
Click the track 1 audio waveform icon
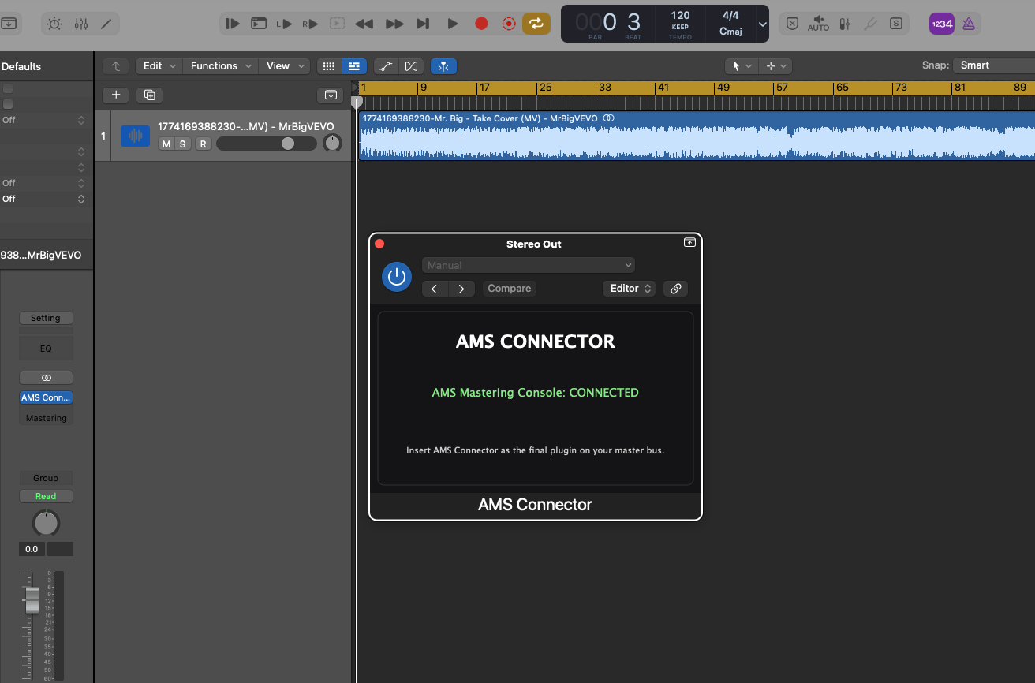coord(135,136)
